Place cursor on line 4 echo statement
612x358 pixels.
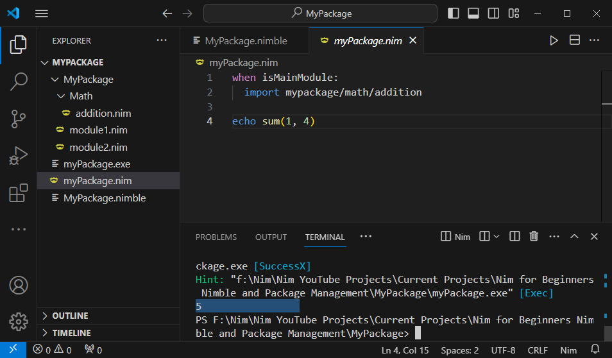point(273,121)
